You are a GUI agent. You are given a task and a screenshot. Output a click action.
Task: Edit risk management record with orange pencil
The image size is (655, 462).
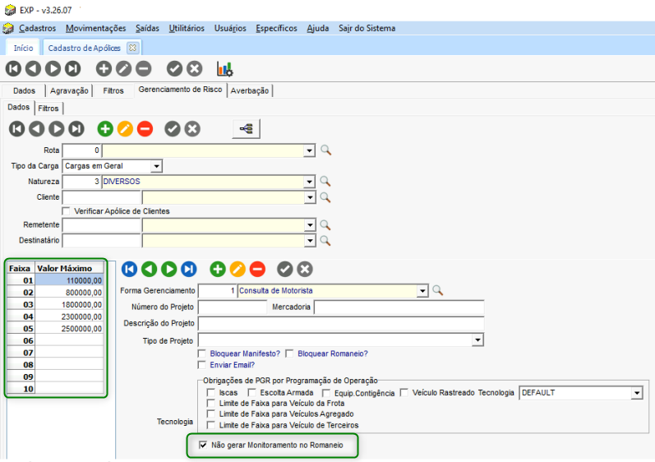[x=125, y=129]
